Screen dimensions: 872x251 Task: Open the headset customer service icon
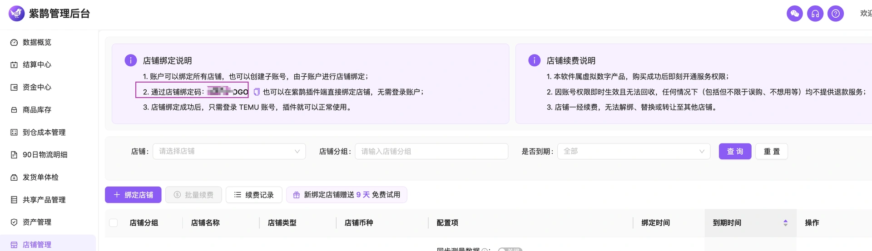pyautogui.click(x=815, y=14)
